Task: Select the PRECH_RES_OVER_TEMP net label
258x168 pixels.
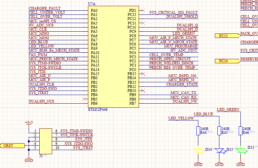Action: tap(172, 67)
